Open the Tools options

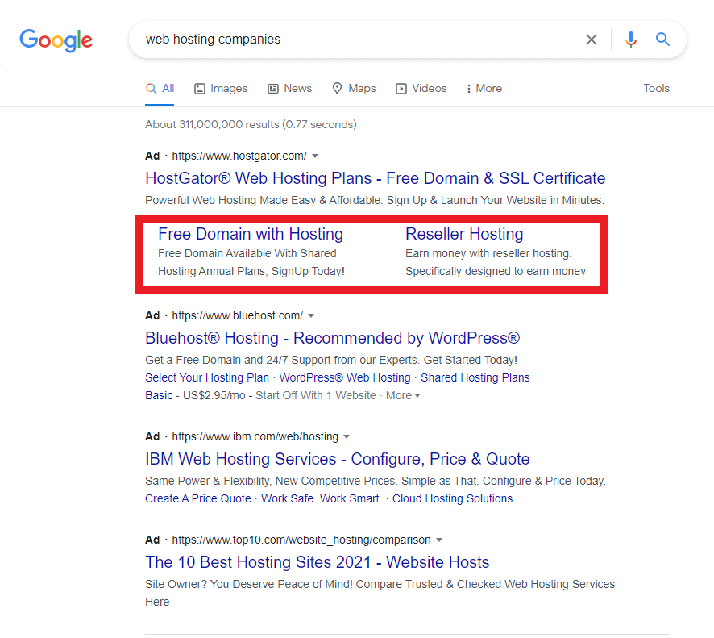(656, 89)
